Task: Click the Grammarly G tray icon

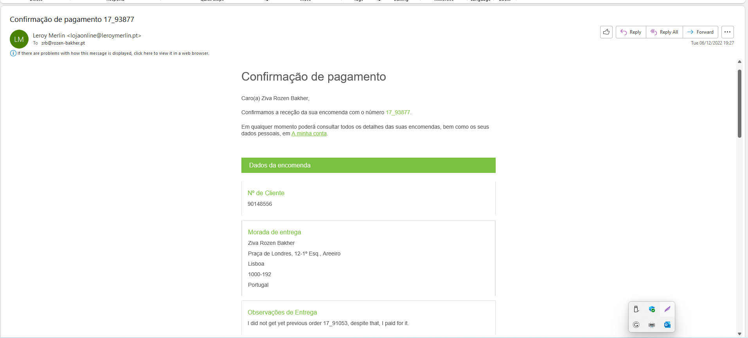Action: click(x=636, y=325)
